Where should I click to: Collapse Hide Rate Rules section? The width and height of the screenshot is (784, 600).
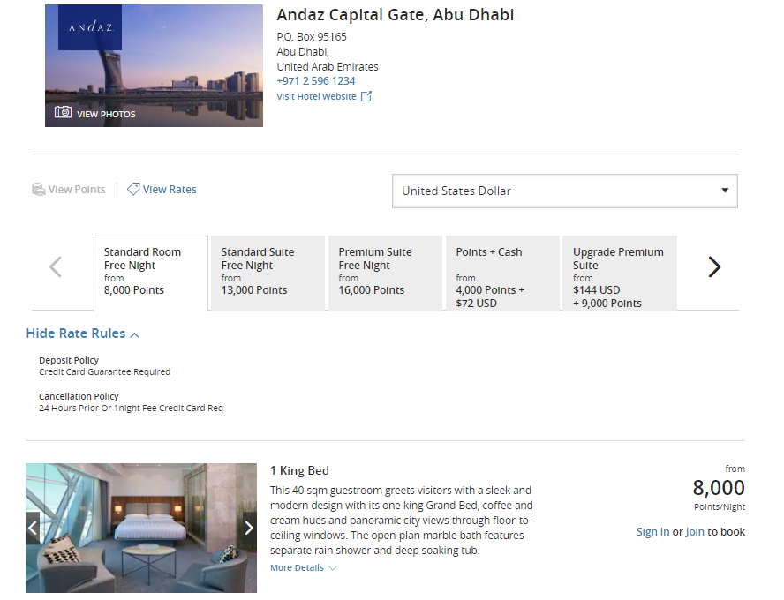(x=76, y=334)
